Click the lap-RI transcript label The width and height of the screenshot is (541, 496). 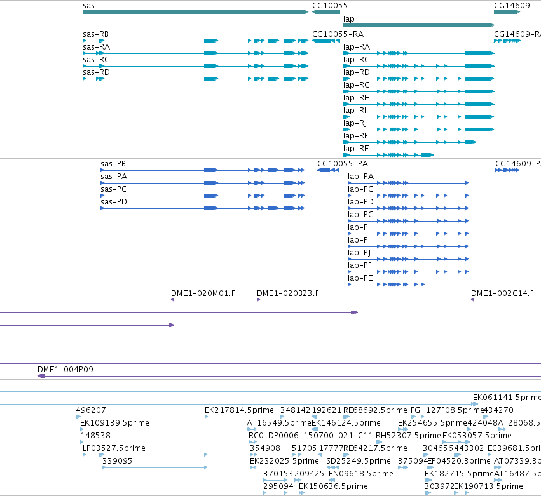[x=355, y=111]
